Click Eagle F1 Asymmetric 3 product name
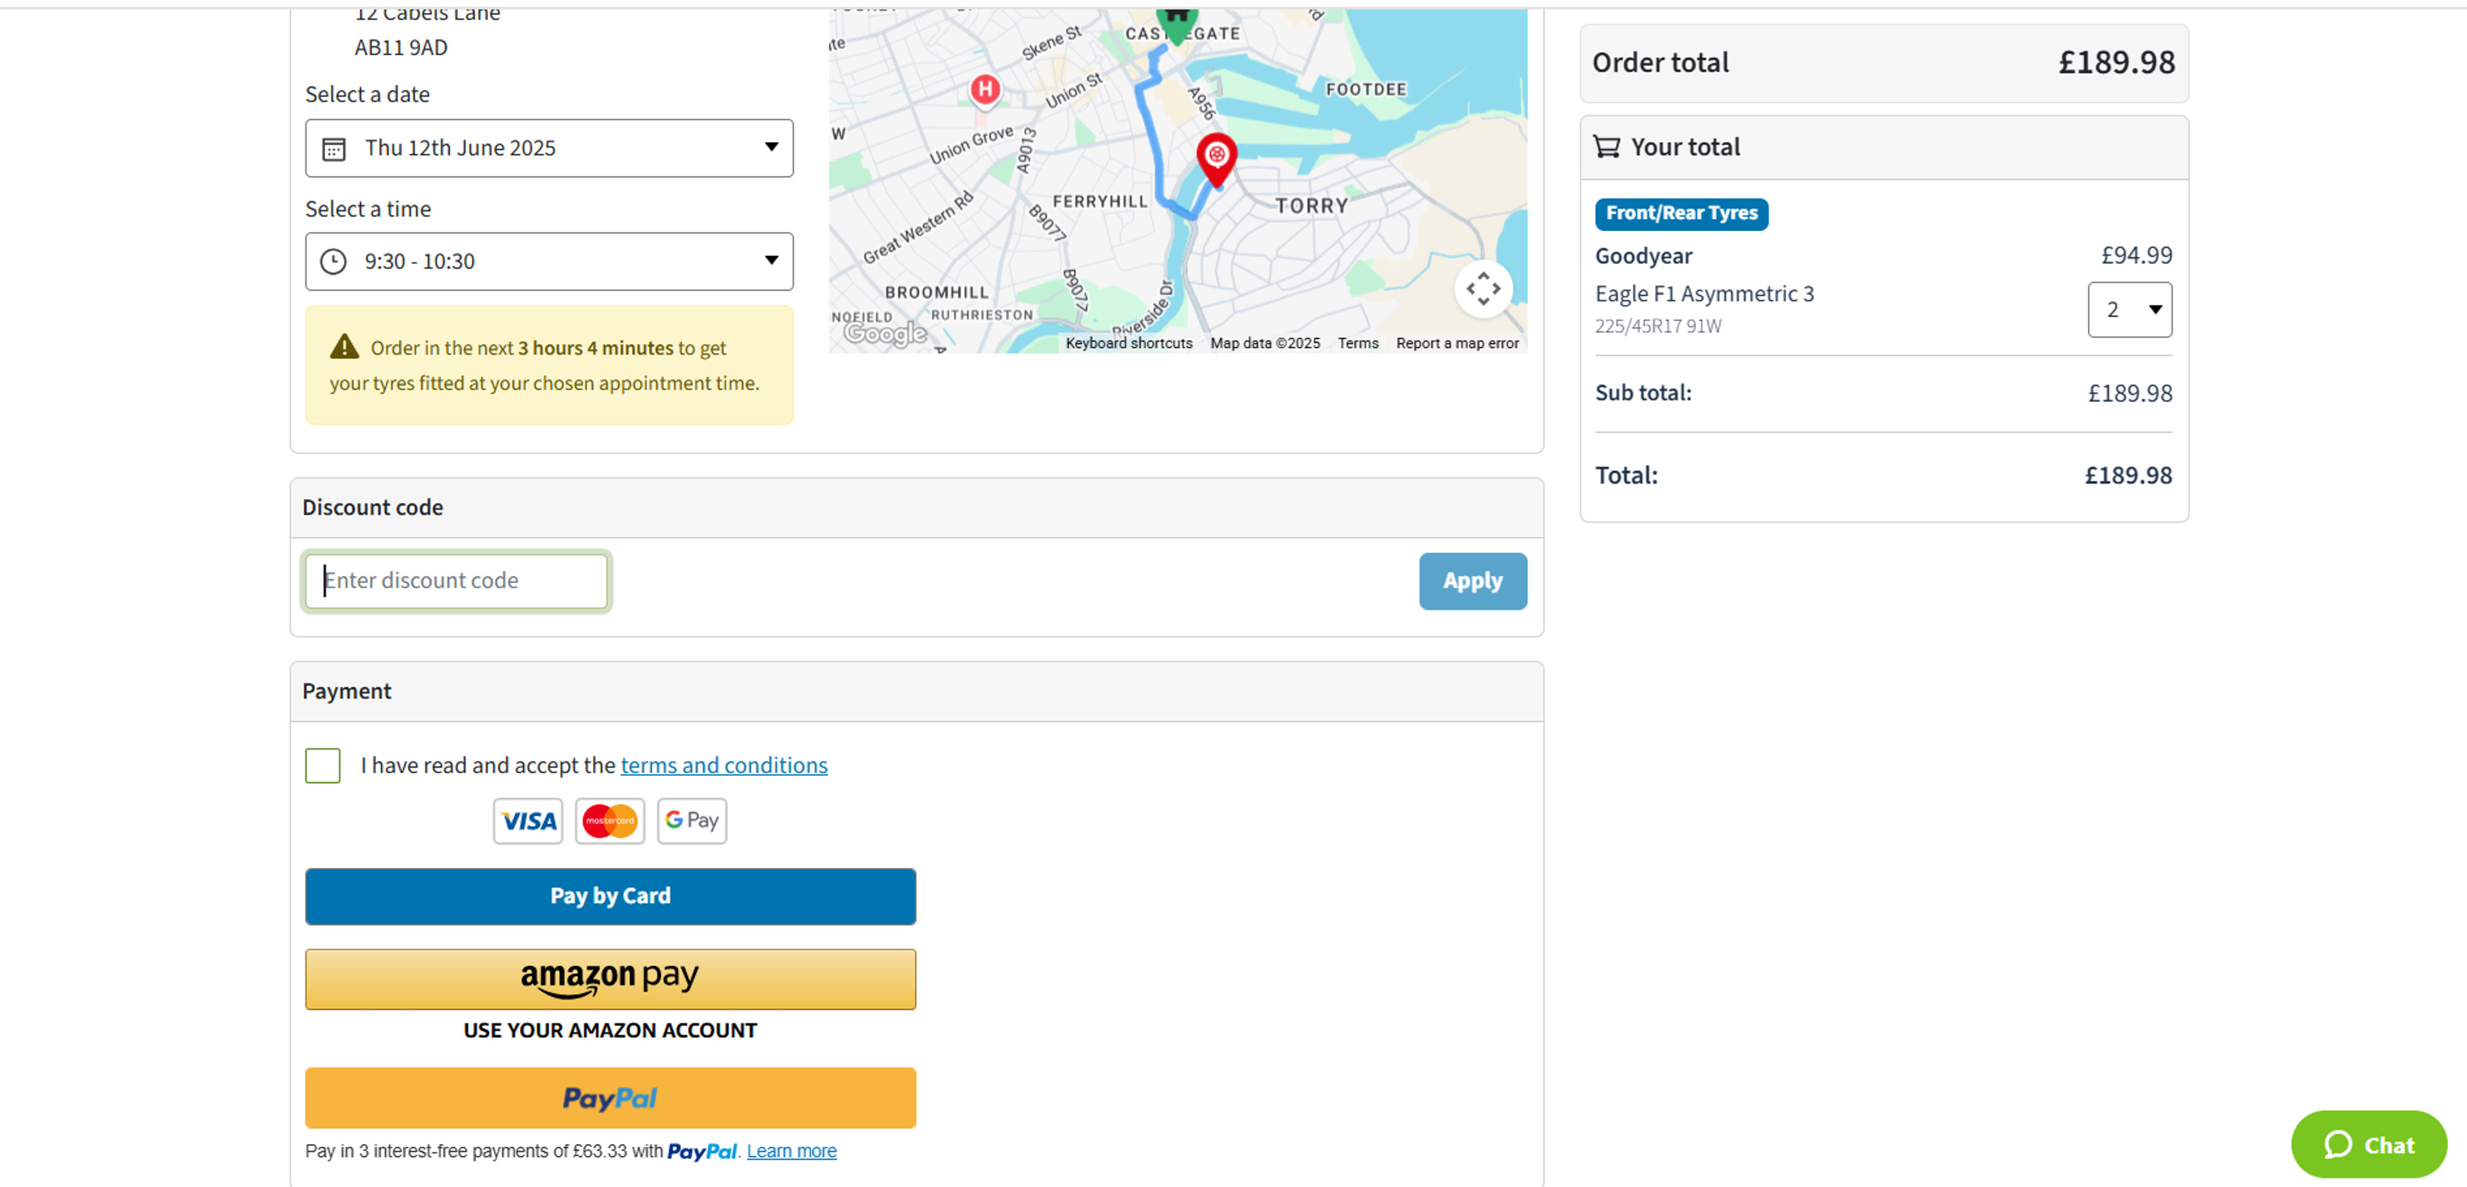The height and width of the screenshot is (1187, 2467). coord(1704,294)
